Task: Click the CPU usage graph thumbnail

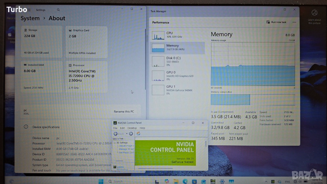Action: coord(158,35)
